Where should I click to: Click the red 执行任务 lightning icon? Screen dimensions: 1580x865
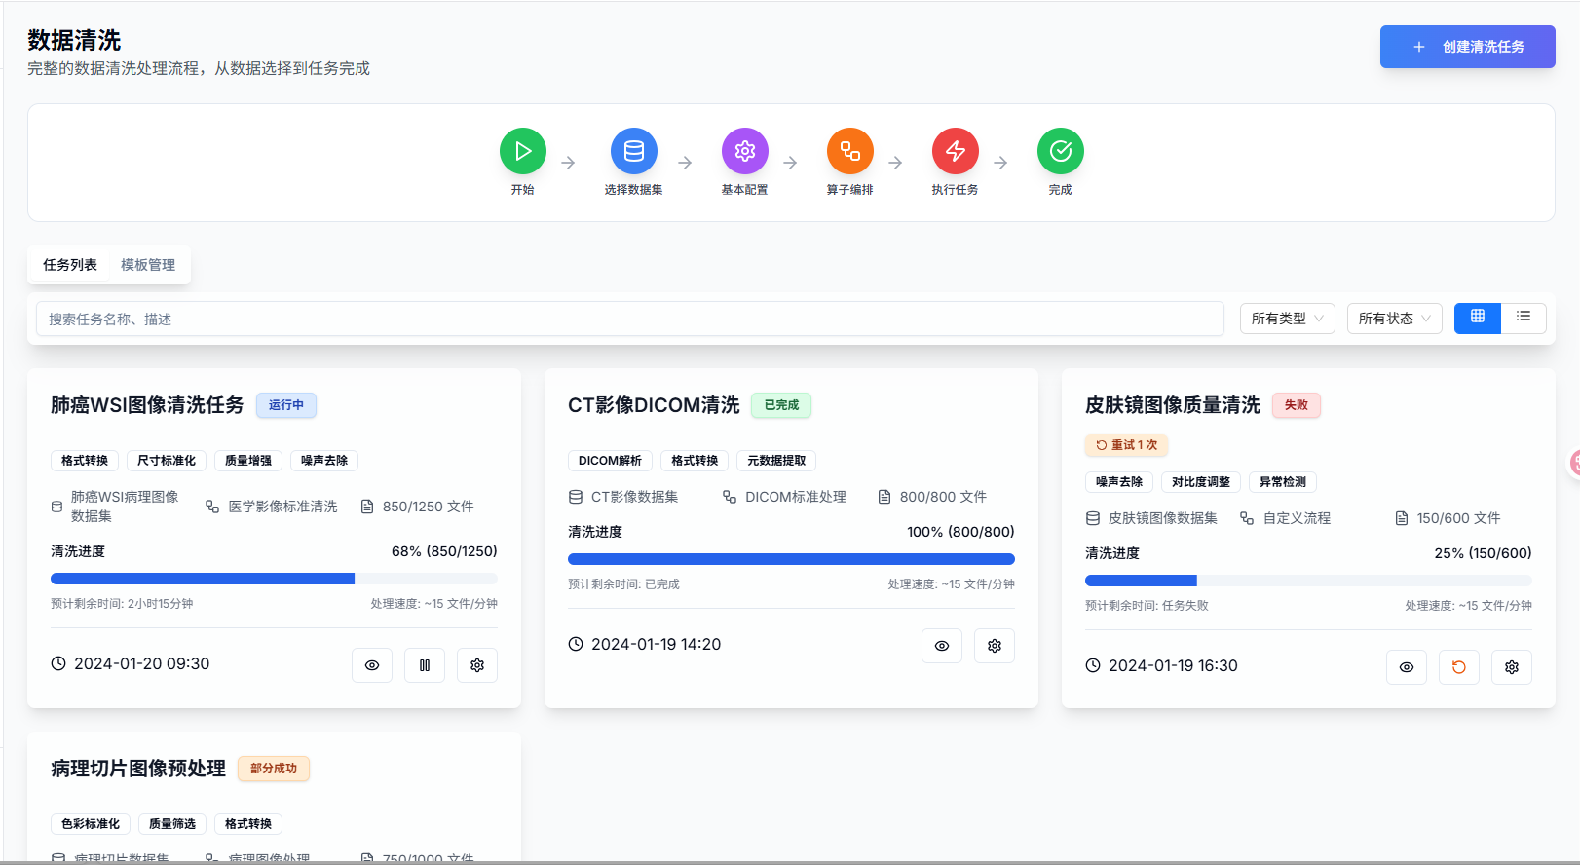click(956, 151)
